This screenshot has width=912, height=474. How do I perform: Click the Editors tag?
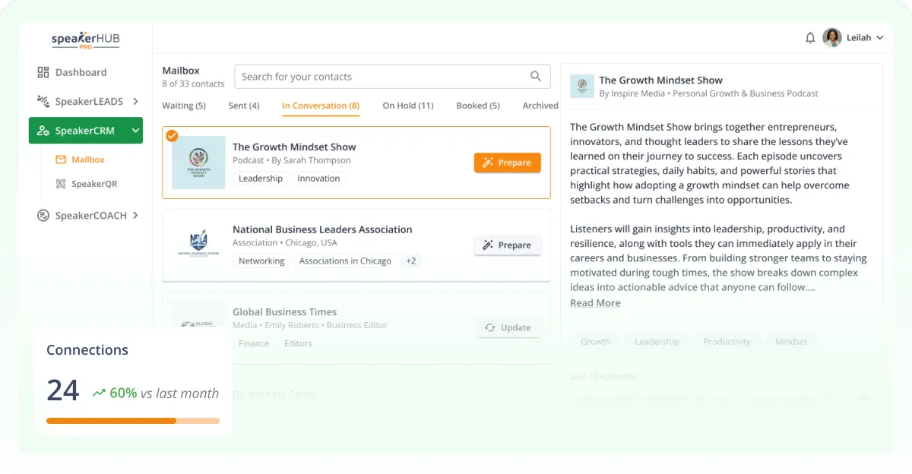(x=298, y=343)
